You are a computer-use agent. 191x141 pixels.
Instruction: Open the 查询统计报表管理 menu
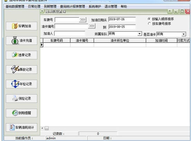click(72, 6)
